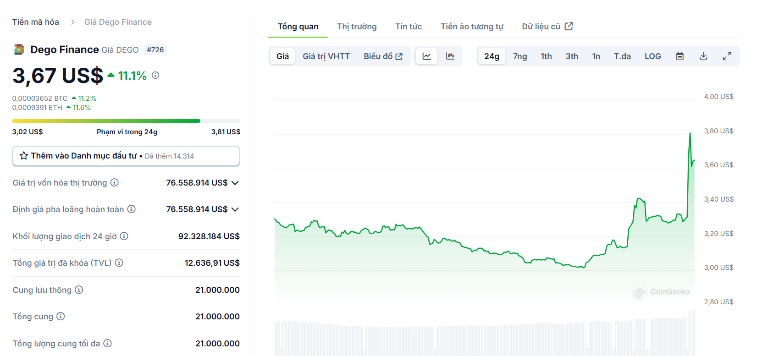The width and height of the screenshot is (768, 356).
Task: Select the 24g time range
Action: click(x=492, y=56)
